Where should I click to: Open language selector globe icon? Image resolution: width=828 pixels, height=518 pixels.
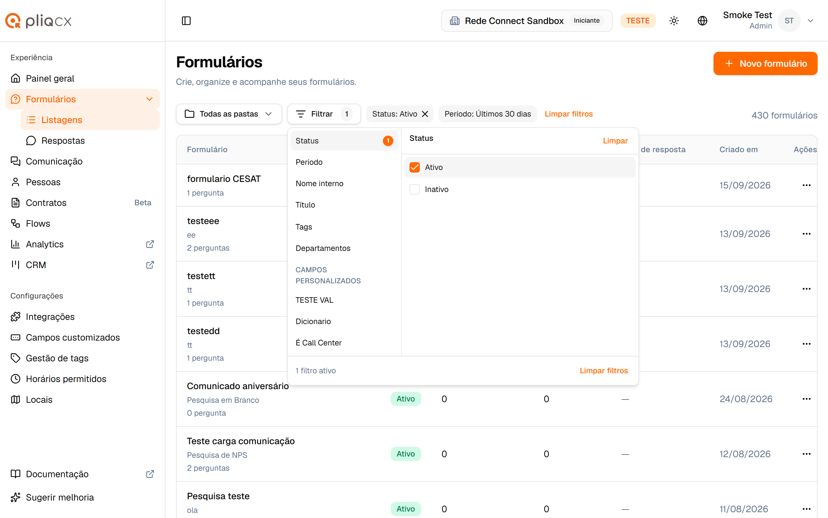tap(702, 20)
